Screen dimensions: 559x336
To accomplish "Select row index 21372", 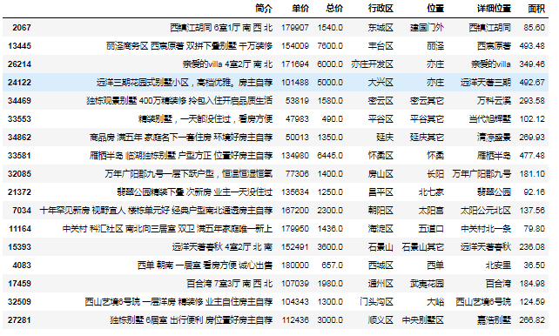I will coord(19,192).
